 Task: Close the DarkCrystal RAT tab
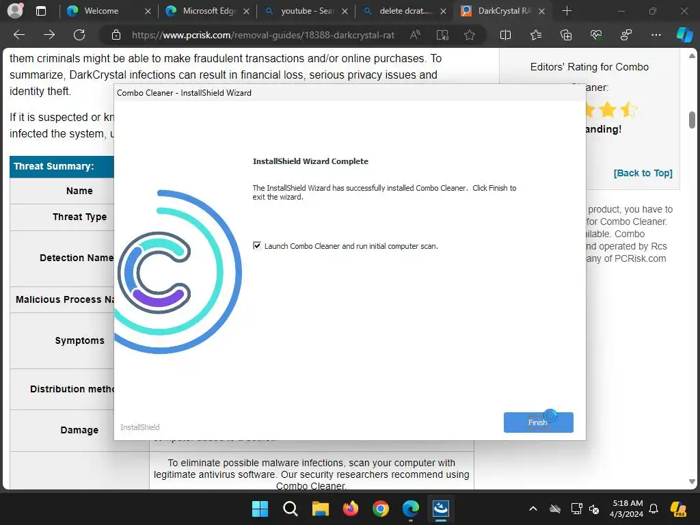pos(541,11)
